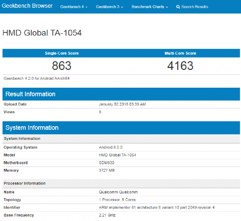Click the 3727 MB memory value
Viewport: 241px width, 221px height.
tap(107, 171)
